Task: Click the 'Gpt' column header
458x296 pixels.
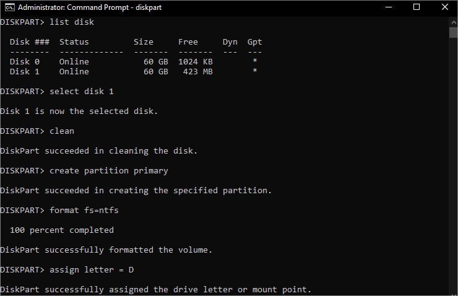Action: [255, 42]
